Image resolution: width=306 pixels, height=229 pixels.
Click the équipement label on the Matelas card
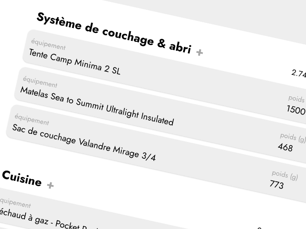[41, 84]
